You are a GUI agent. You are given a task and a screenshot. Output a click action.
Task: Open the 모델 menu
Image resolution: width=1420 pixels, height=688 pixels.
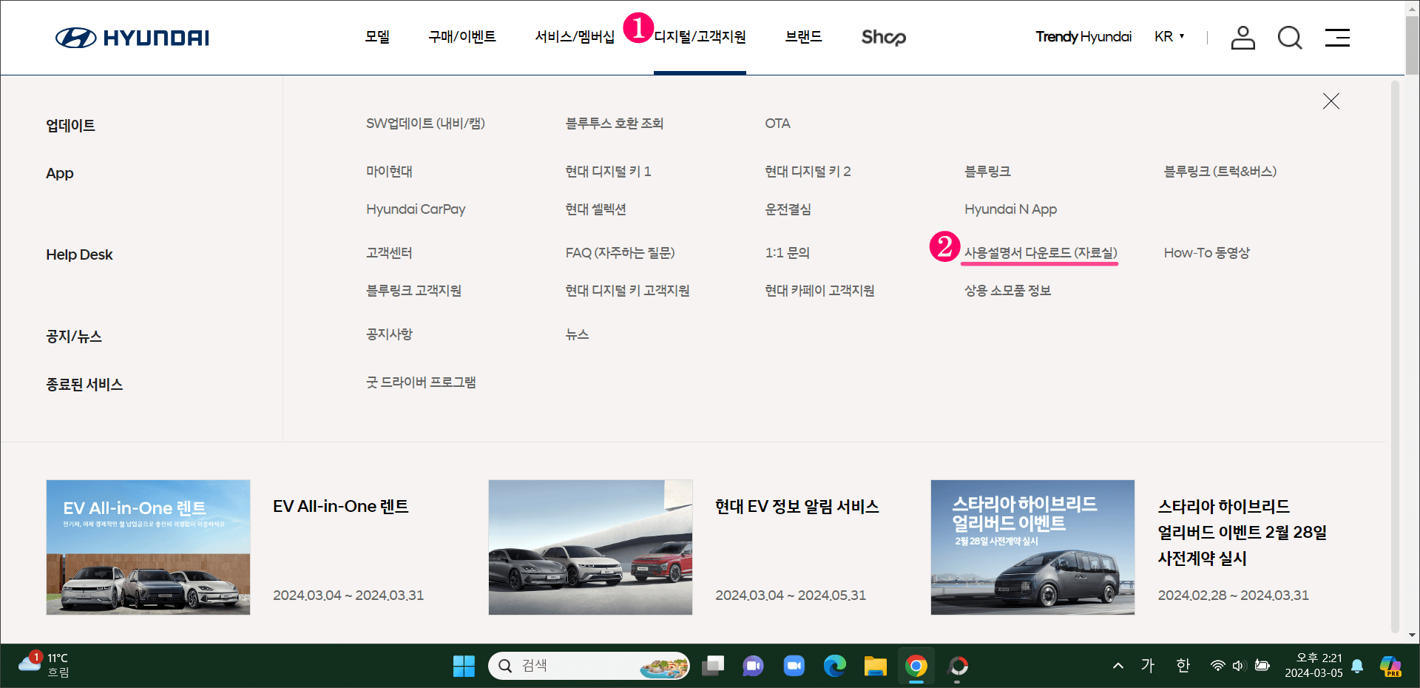[377, 37]
